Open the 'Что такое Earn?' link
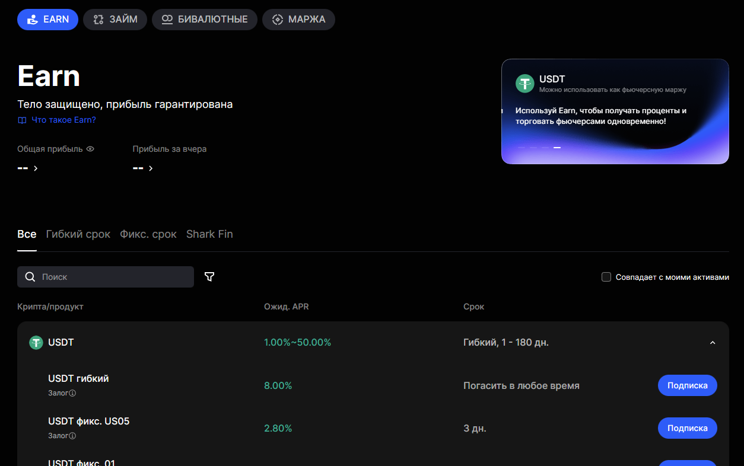 (63, 120)
